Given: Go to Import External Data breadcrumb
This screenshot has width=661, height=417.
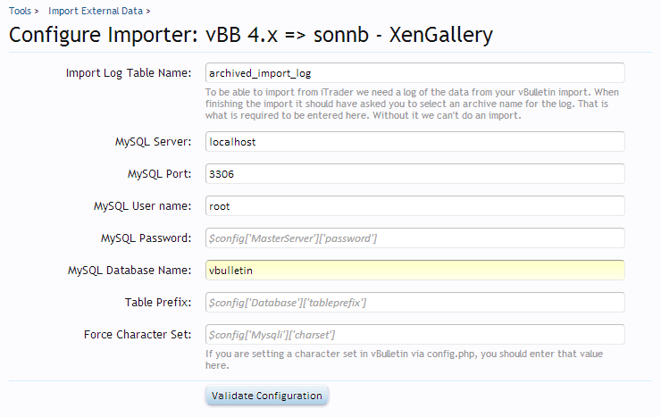Looking at the screenshot, I should pos(96,11).
